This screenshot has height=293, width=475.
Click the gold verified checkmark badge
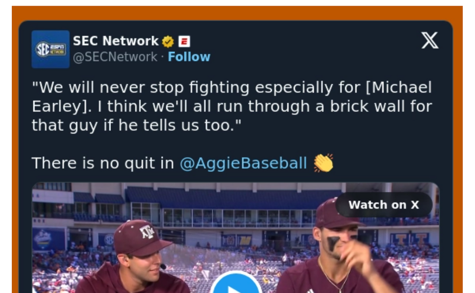click(168, 42)
